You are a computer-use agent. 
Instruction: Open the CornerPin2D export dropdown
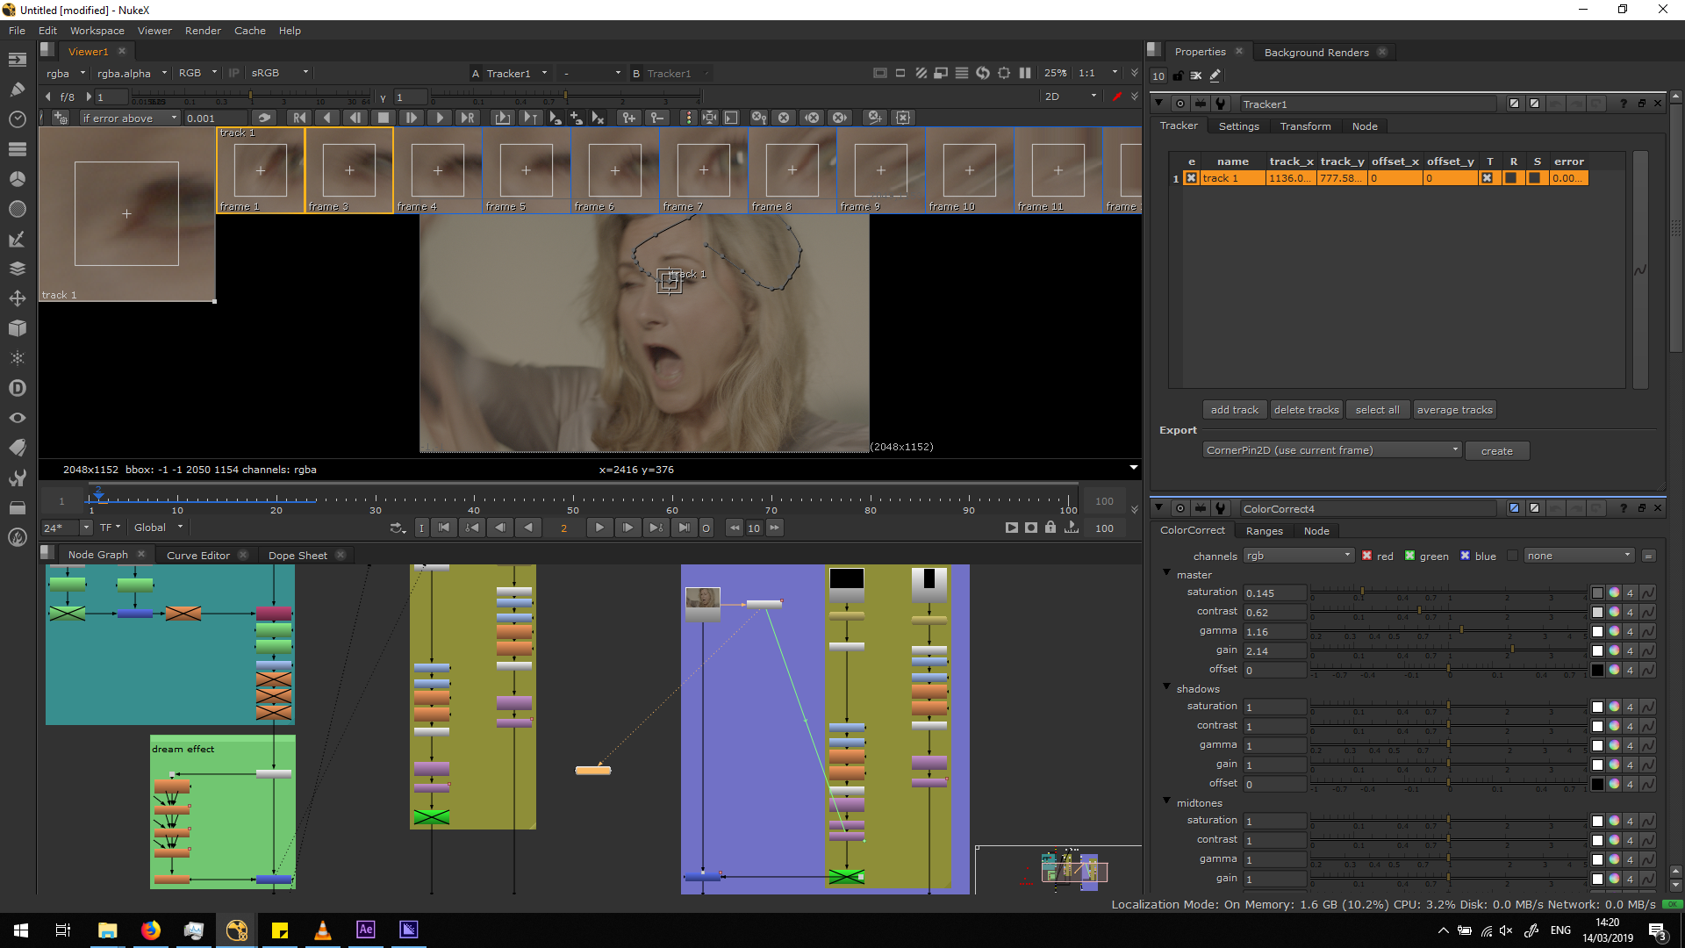(1331, 450)
